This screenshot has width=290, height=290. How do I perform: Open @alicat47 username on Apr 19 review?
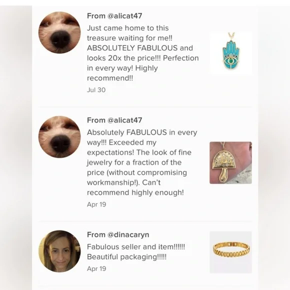124,120
